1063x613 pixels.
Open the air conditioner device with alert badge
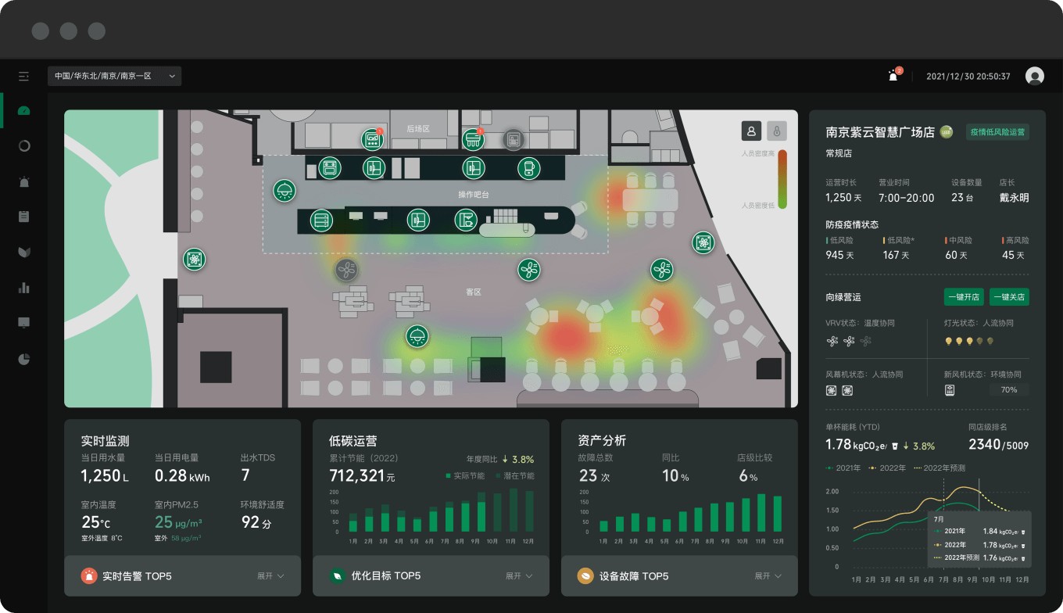click(472, 140)
